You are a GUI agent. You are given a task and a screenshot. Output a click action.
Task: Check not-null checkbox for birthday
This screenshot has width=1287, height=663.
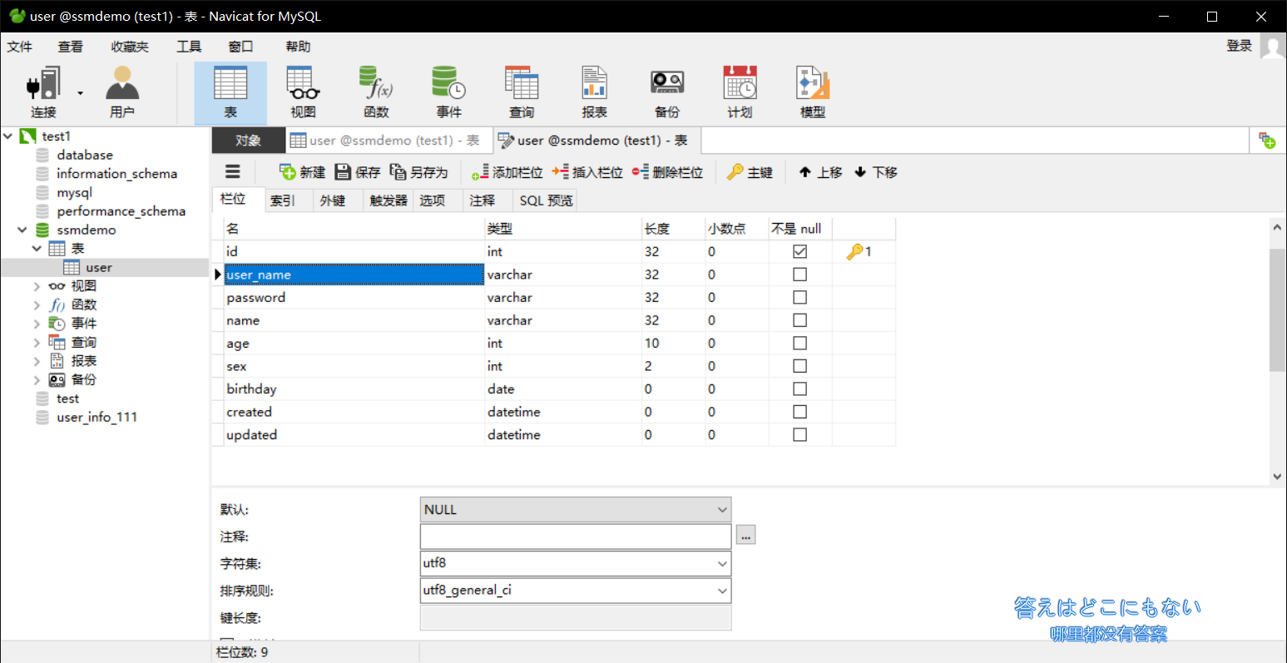tap(799, 388)
